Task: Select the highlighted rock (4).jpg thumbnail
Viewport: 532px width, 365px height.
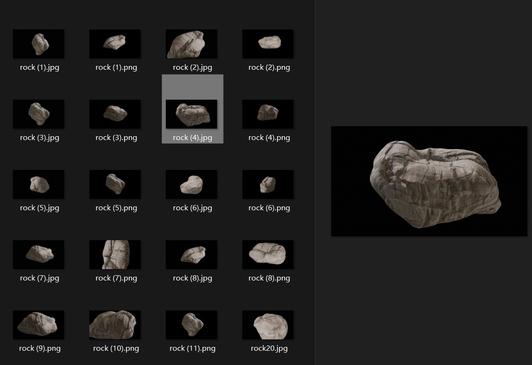Action: pyautogui.click(x=191, y=114)
